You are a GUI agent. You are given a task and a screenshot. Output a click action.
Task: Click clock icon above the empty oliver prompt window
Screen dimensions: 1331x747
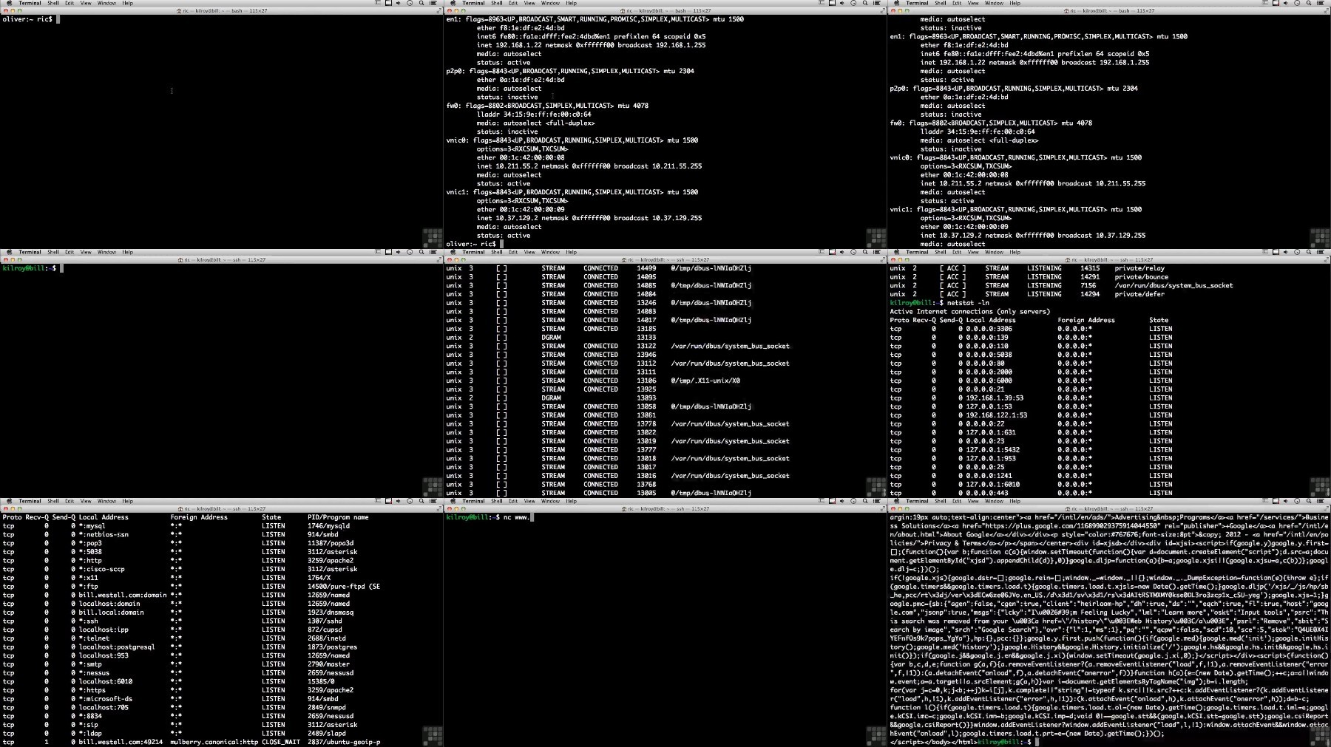tap(410, 3)
